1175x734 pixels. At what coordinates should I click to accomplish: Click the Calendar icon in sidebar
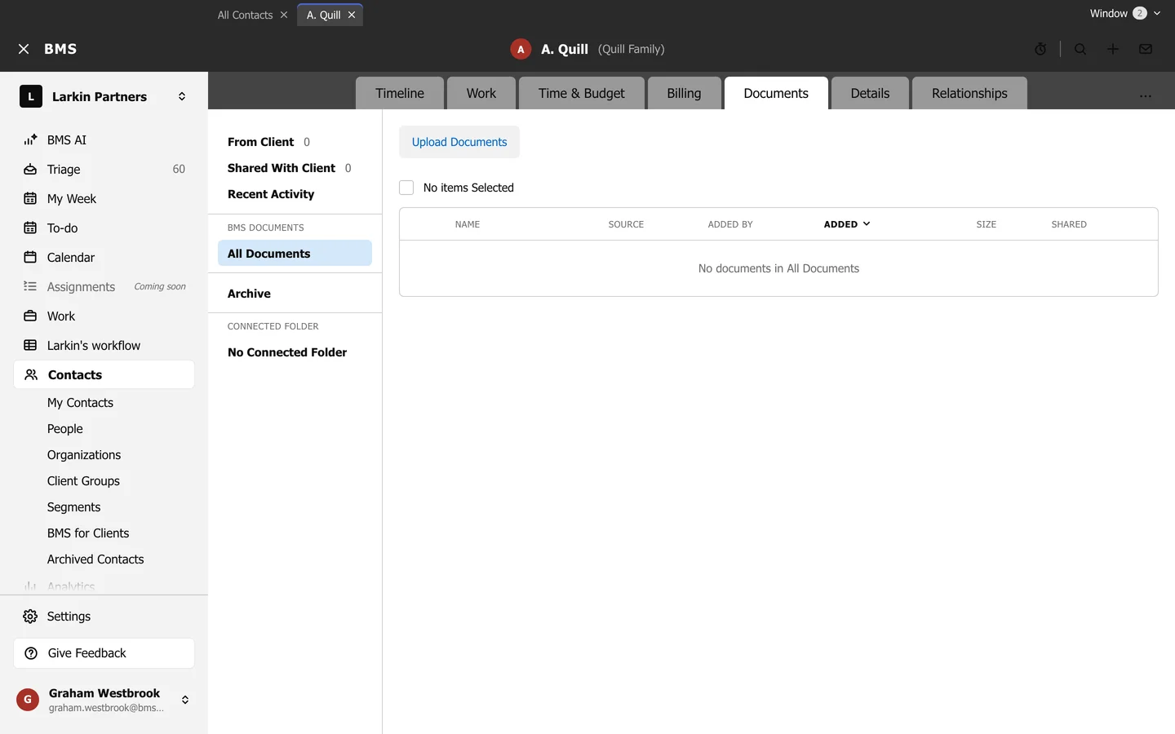tap(30, 258)
